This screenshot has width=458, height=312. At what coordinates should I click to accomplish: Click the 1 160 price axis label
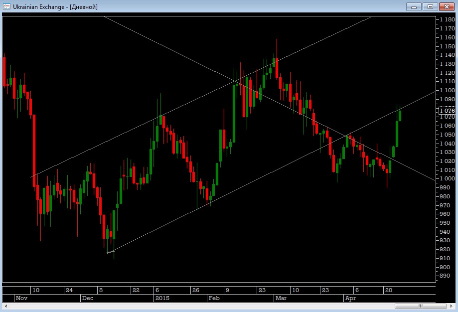pos(447,37)
